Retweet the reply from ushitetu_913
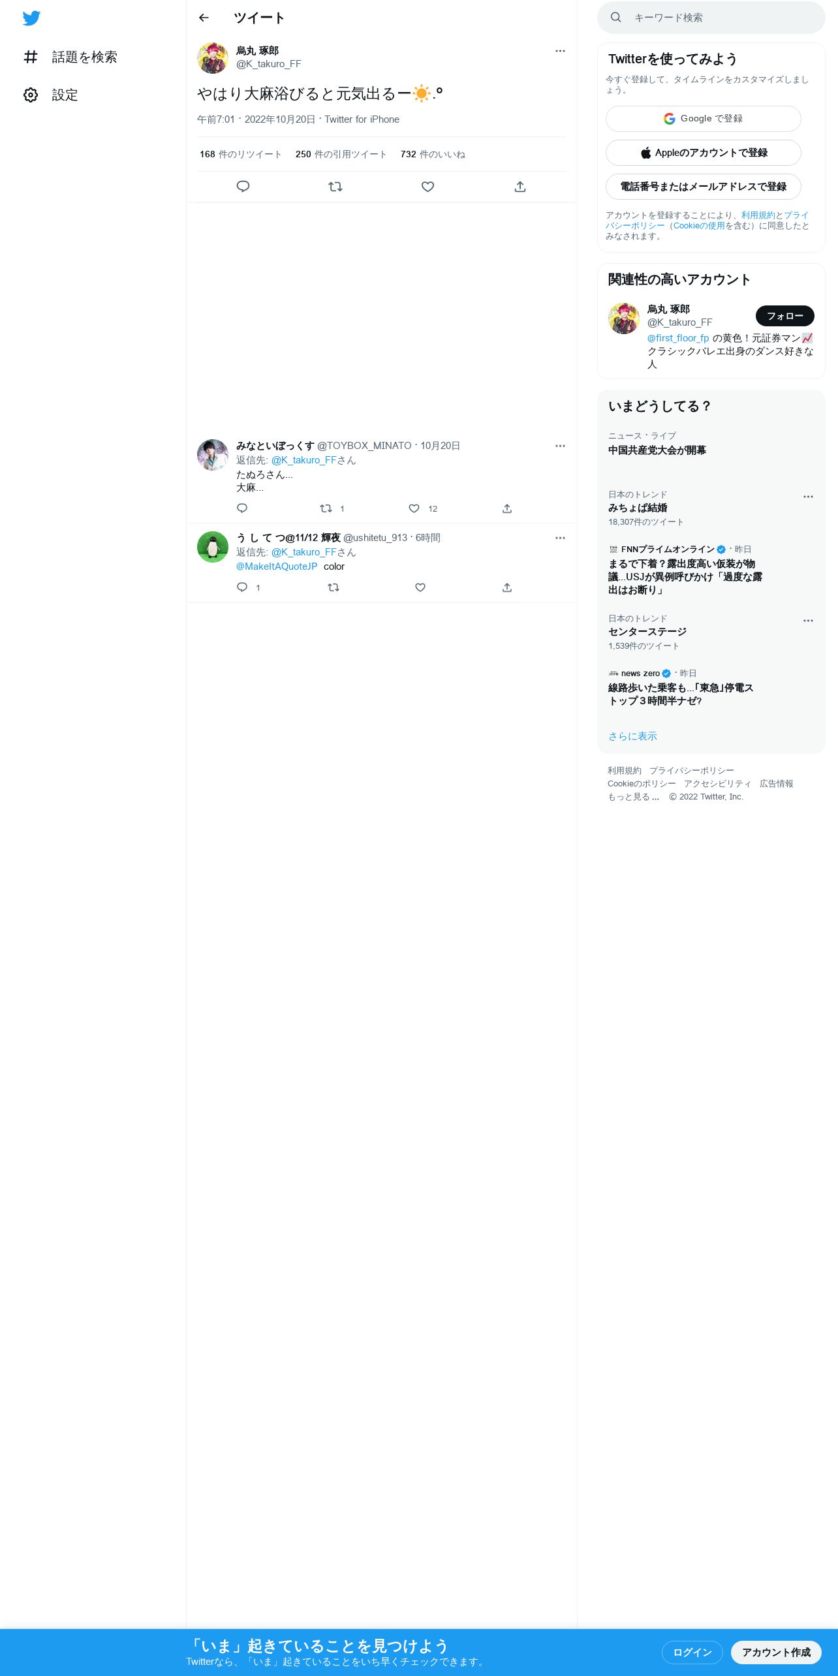838x1676 pixels. tap(333, 587)
